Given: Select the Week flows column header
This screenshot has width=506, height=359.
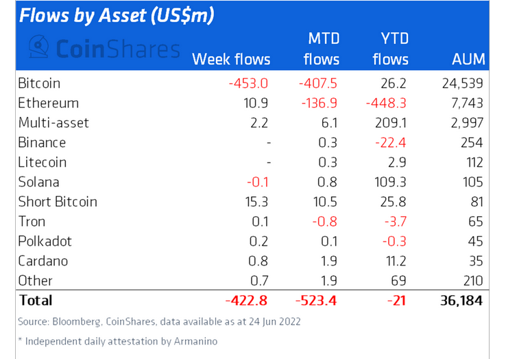Looking at the screenshot, I should 231,59.
